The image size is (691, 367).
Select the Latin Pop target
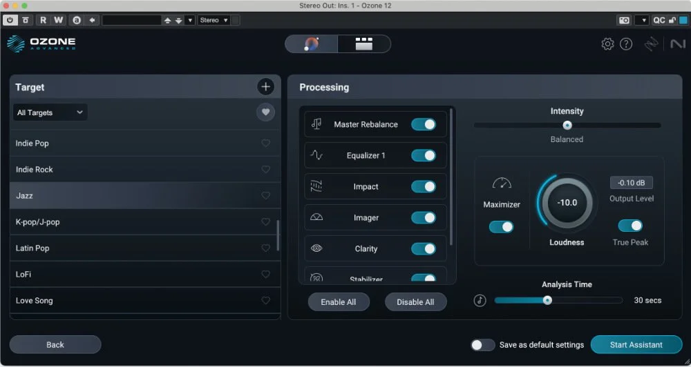[x=145, y=248]
